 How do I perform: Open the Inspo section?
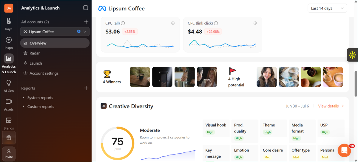[x=9, y=43]
